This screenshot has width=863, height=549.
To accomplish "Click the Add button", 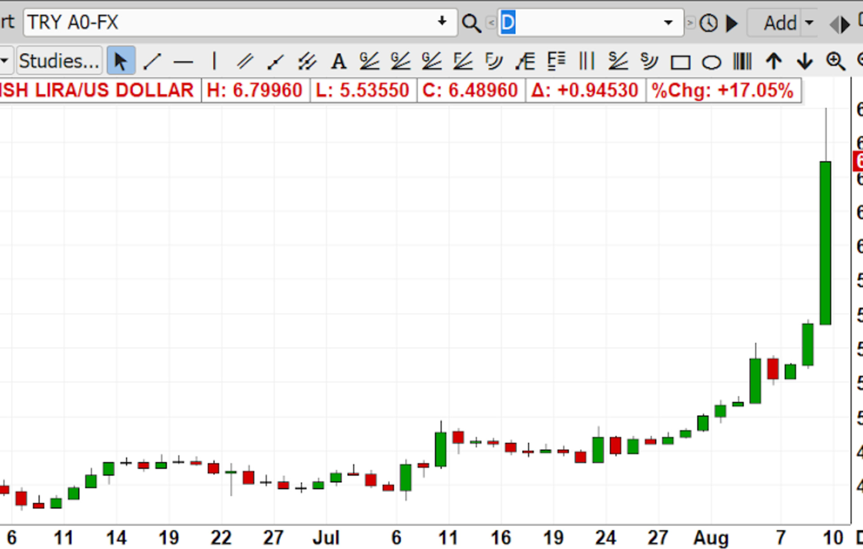I will [780, 22].
